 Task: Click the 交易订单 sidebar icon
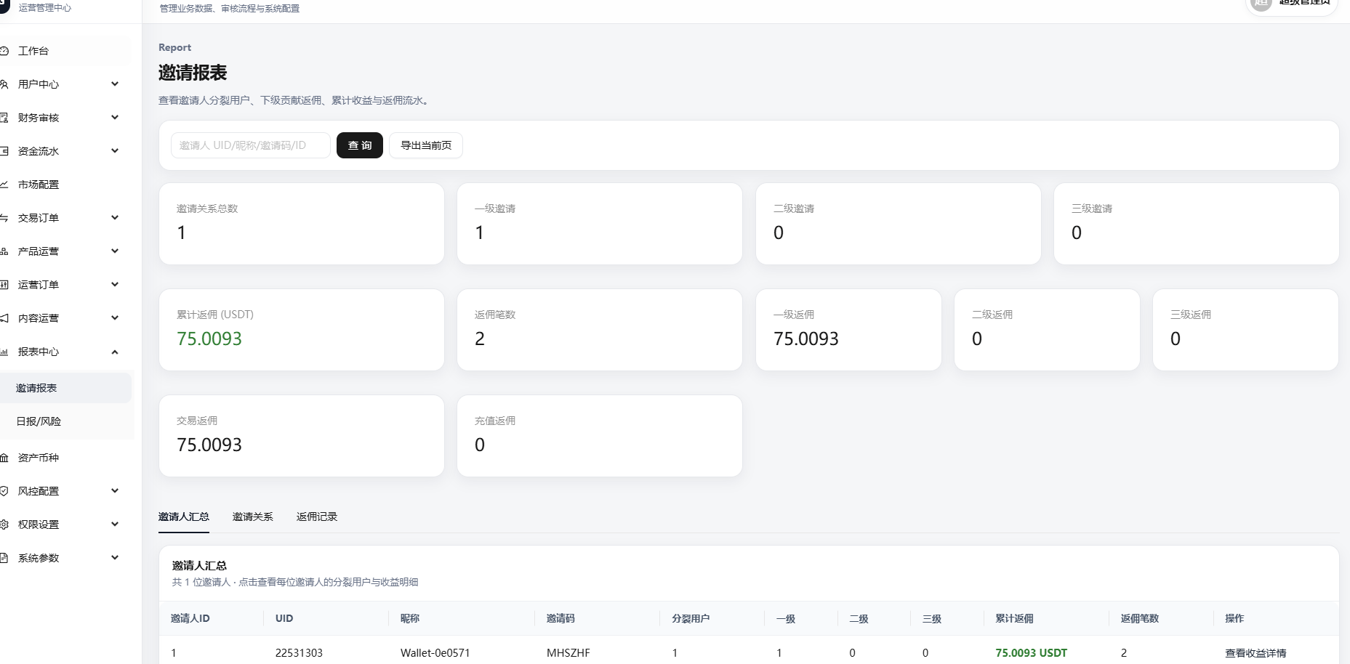coord(4,218)
